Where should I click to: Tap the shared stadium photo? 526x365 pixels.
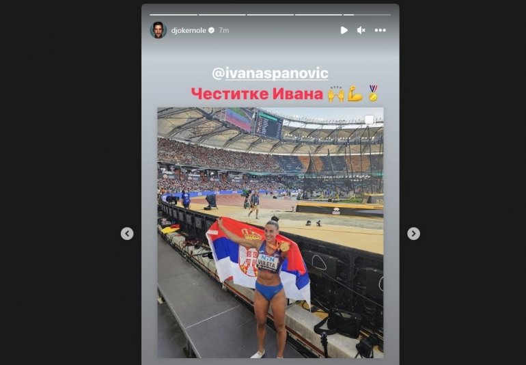click(271, 232)
